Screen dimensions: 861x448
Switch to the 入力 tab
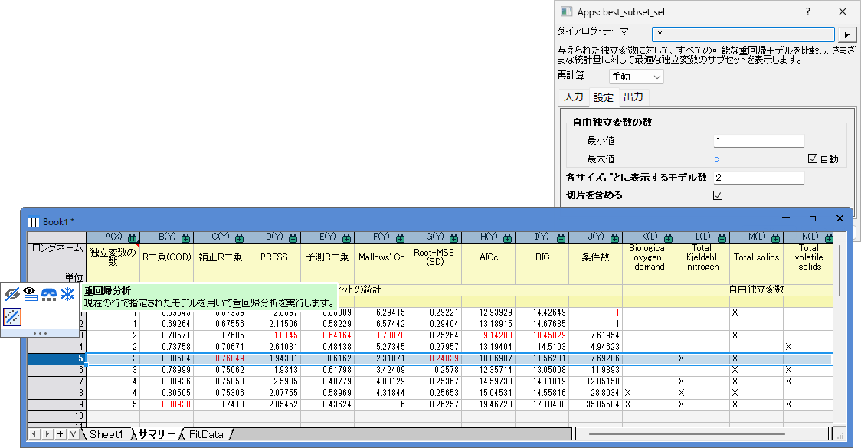click(574, 97)
